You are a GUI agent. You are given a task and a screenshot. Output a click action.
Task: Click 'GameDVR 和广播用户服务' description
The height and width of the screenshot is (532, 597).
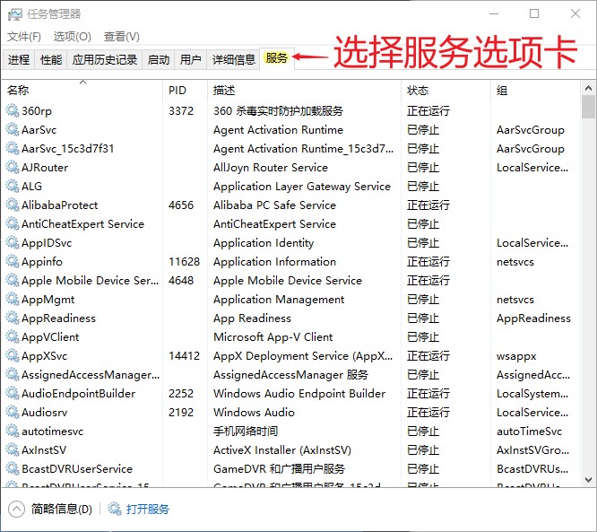pos(279,468)
